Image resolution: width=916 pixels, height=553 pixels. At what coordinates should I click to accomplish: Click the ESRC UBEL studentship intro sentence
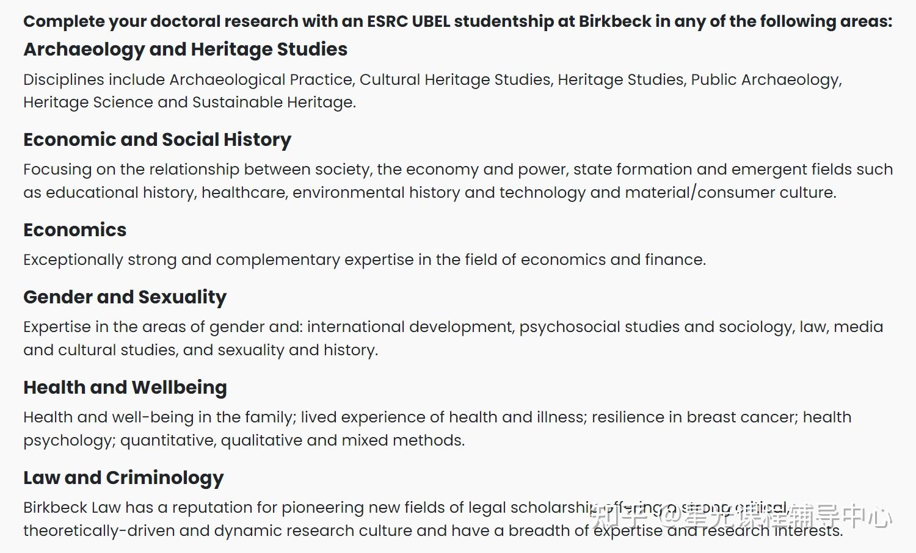[457, 21]
